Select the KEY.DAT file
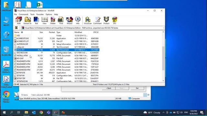 click(57, 58)
